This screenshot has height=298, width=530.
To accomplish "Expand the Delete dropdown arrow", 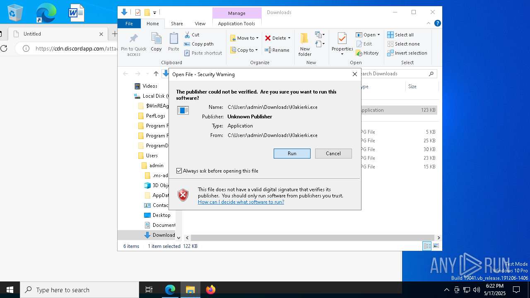I will [289, 38].
